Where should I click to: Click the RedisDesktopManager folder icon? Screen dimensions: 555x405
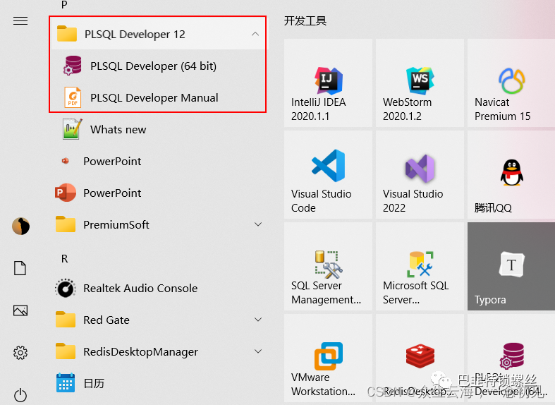click(x=66, y=351)
